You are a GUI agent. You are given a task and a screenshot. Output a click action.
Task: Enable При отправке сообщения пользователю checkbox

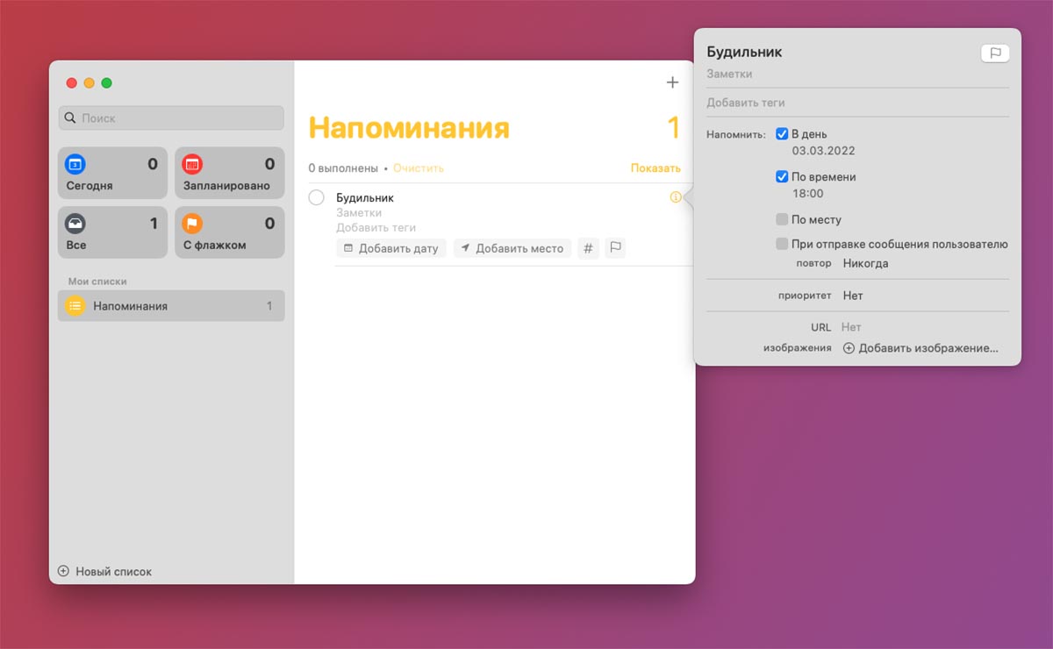[x=782, y=244]
